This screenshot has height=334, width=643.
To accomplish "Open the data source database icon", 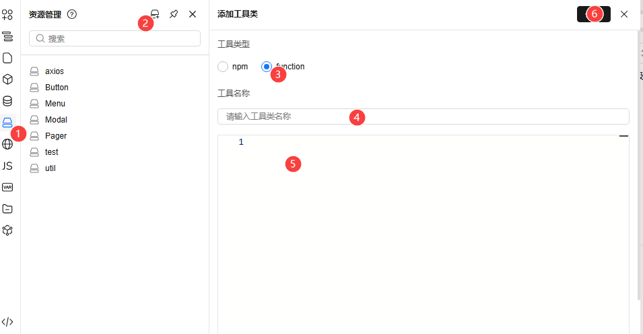I will pos(7,101).
